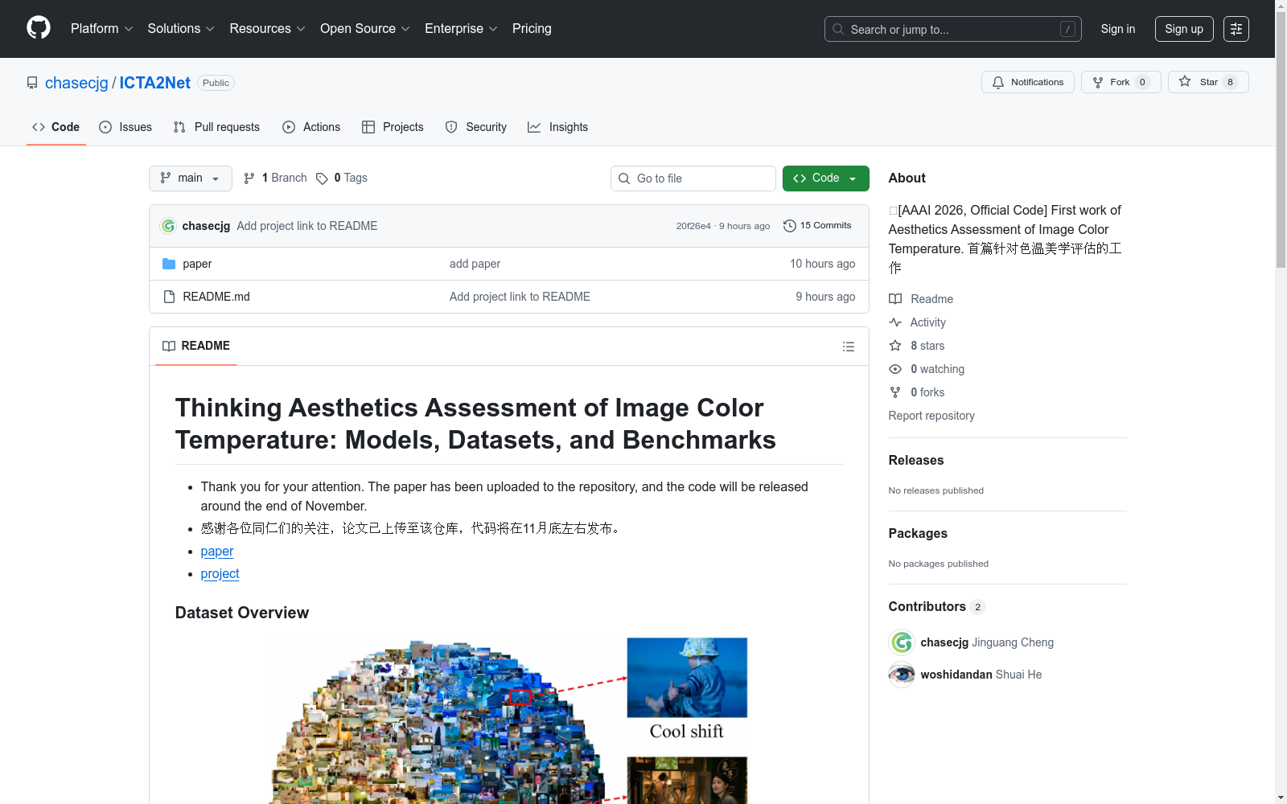
Task: Open commit hash 20f26e4
Action: (x=693, y=226)
